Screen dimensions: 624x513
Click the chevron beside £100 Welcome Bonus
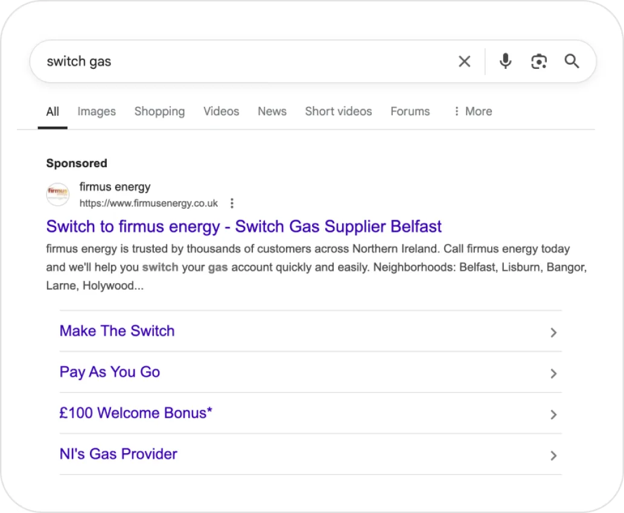(553, 415)
